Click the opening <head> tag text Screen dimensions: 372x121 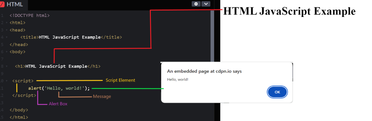[17, 30]
